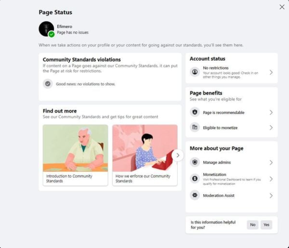Viewport: 289px width, 248px height.
Task: Close the Page Status dialog
Action: click(x=282, y=7)
